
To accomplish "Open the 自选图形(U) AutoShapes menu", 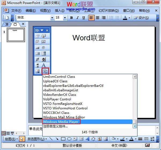I will pyautogui.click(x=37, y=139).
